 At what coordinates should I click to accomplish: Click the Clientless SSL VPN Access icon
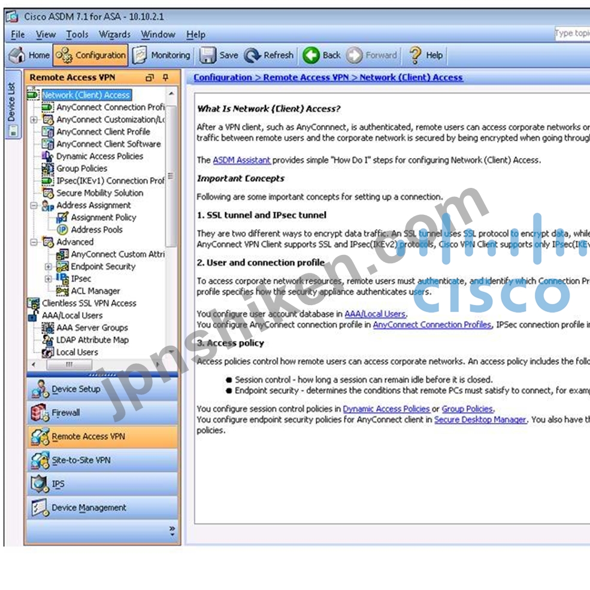pyautogui.click(x=33, y=303)
